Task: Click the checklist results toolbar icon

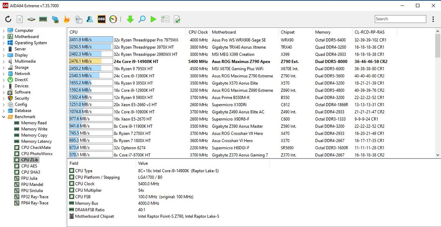Action: coord(165,19)
